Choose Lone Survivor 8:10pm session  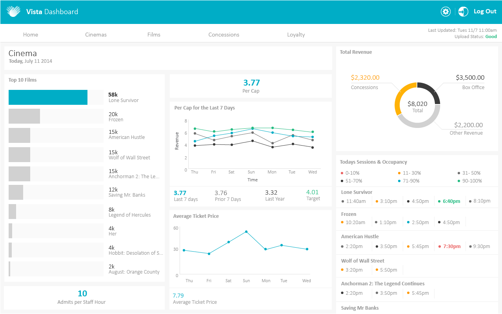[x=480, y=201]
